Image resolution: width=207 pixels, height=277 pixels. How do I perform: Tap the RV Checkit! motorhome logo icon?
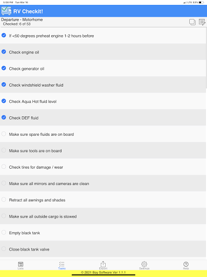[6, 11]
